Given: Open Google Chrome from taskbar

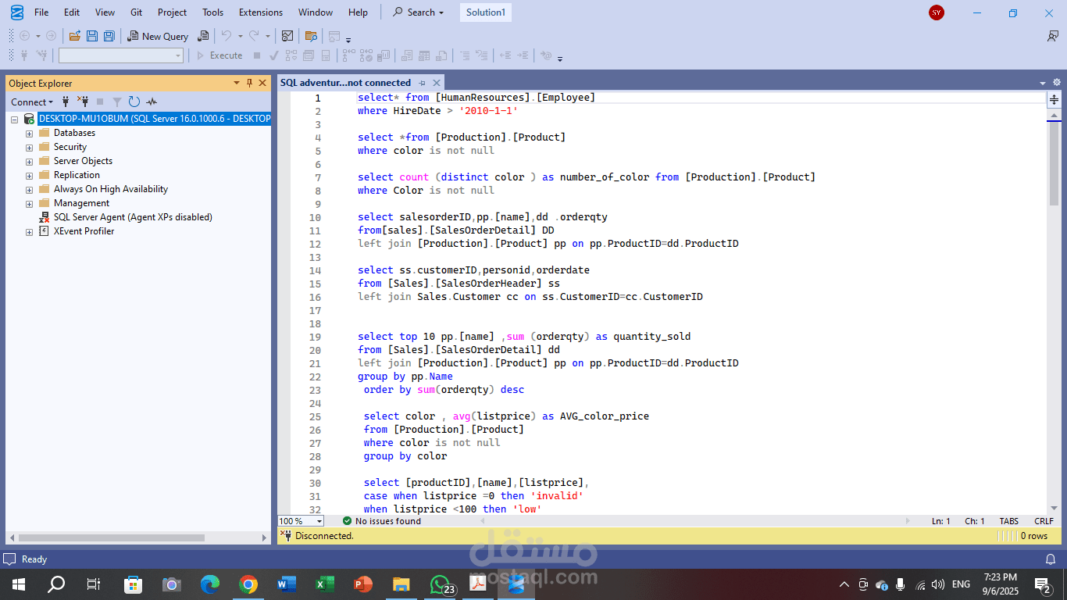Looking at the screenshot, I should 248,584.
